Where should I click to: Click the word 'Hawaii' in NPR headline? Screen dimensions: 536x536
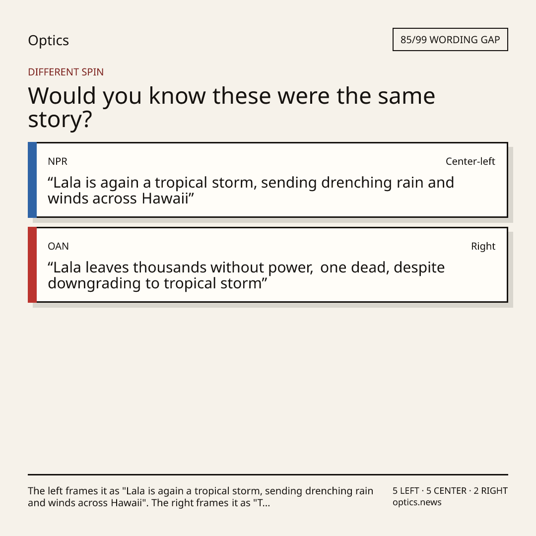165,199
